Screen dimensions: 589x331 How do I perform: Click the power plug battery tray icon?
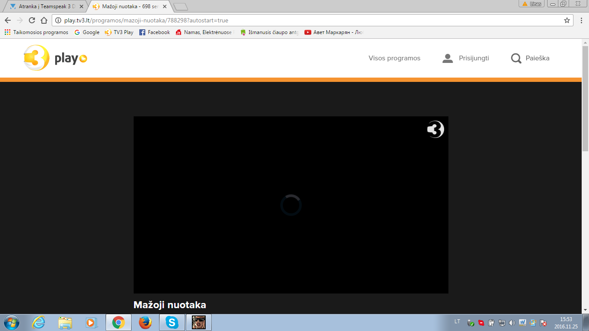click(x=491, y=322)
